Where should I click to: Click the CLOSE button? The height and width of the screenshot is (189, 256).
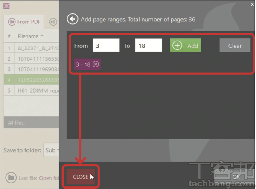coord(81,177)
